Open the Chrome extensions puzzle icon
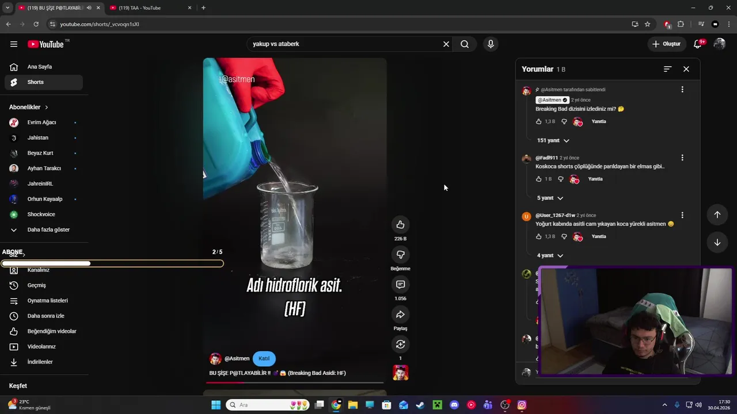737x414 pixels. coord(681,24)
